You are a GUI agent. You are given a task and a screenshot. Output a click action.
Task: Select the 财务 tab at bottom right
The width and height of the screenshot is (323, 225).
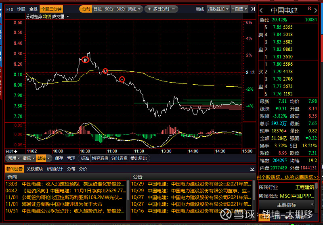click(264, 217)
